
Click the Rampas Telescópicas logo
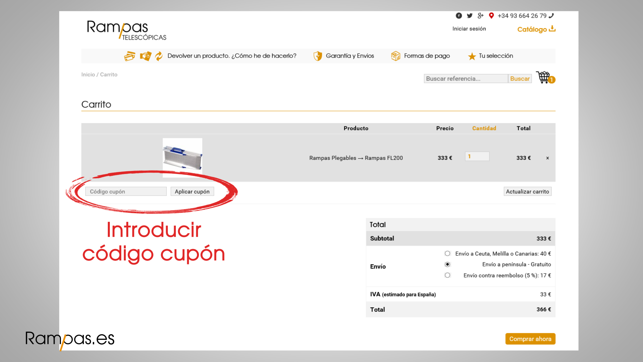click(127, 30)
